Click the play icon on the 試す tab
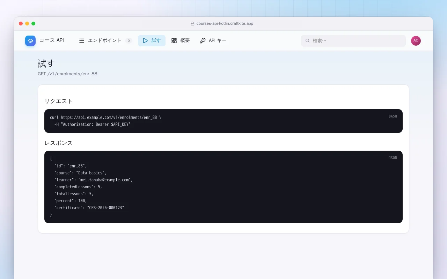This screenshot has width=447, height=279. pyautogui.click(x=145, y=40)
